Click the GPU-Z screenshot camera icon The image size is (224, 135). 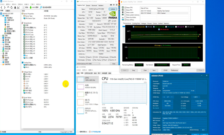tap(111, 5)
